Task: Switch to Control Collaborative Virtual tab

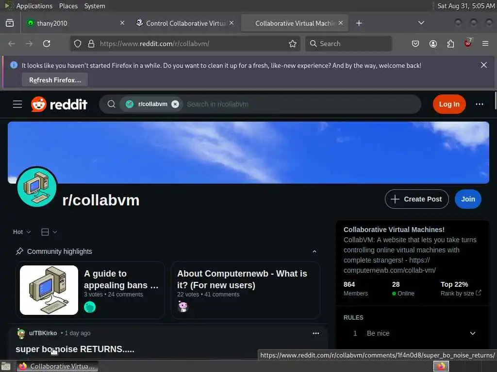Action: click(x=185, y=23)
